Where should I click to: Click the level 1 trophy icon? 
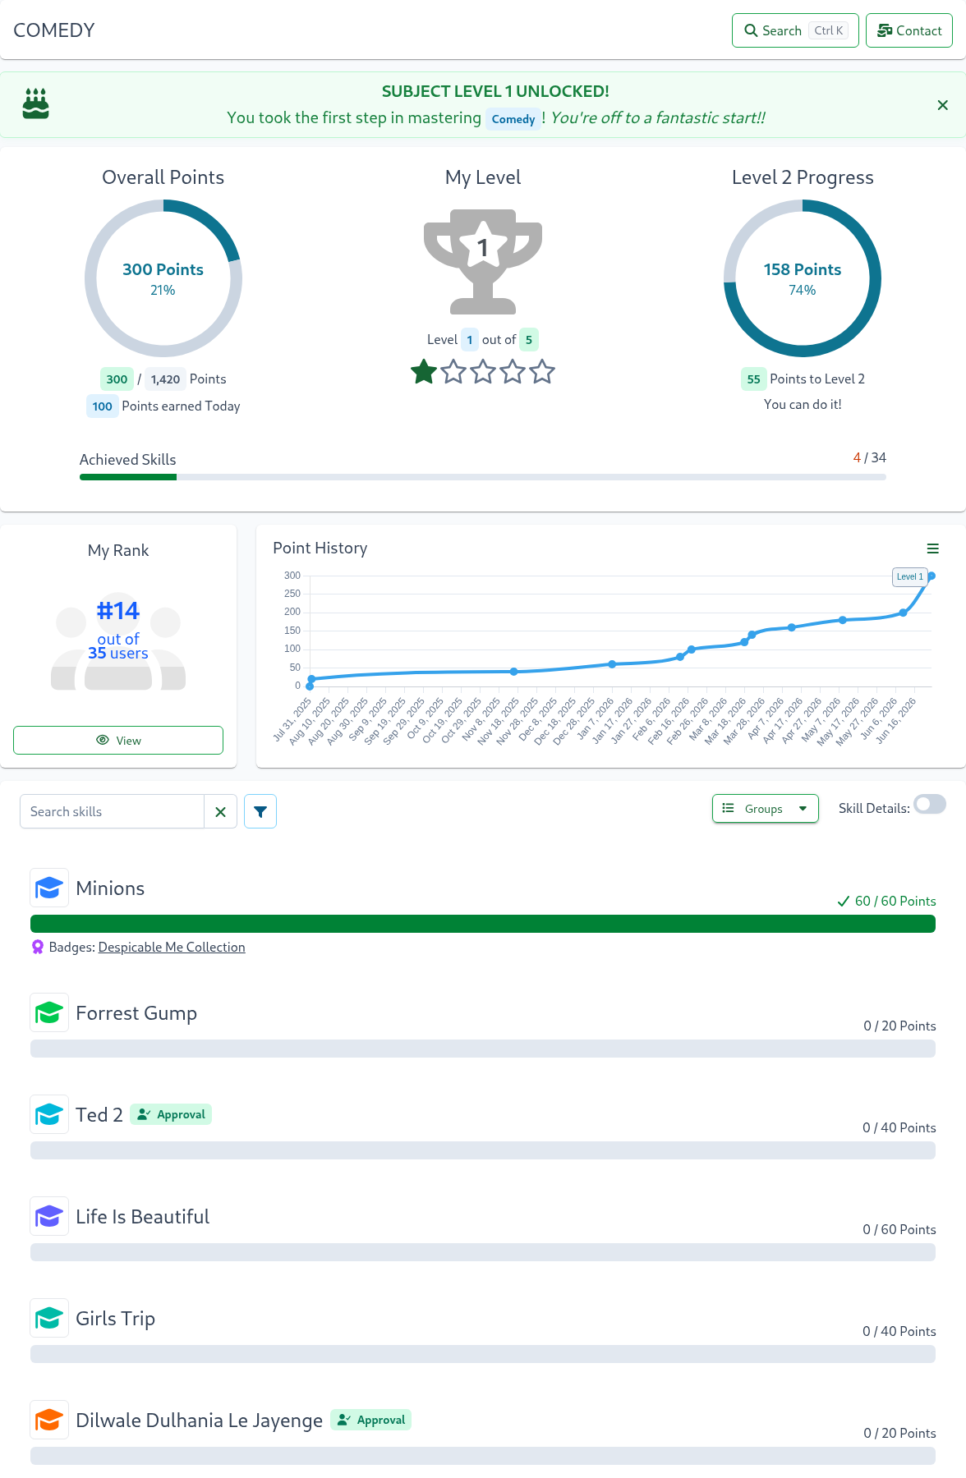click(x=483, y=261)
